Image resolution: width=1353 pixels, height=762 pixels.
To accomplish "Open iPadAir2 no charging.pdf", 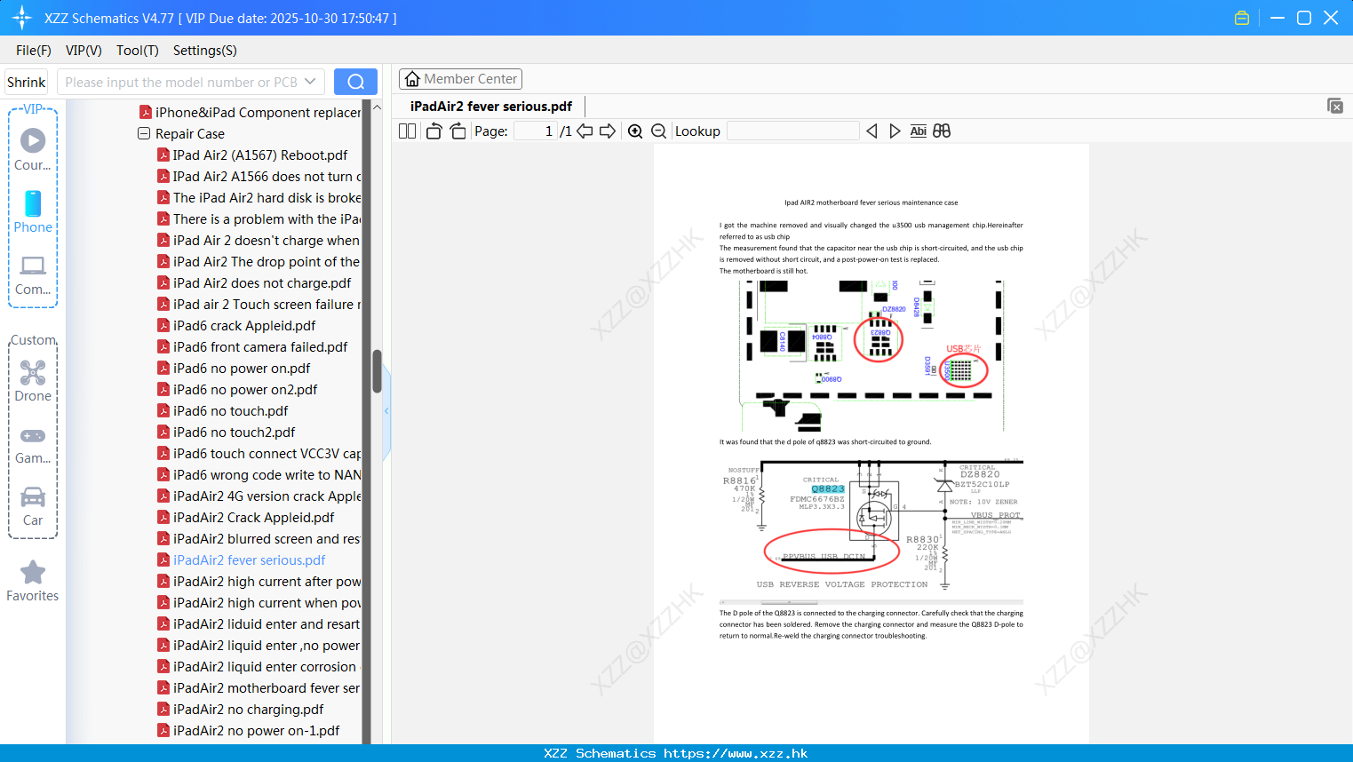I will pyautogui.click(x=248, y=709).
